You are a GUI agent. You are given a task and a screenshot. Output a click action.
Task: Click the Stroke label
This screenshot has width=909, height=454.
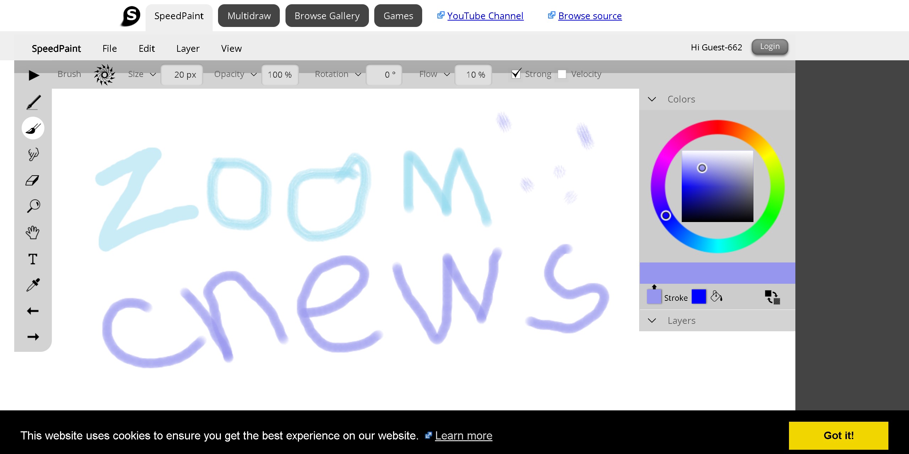(x=676, y=298)
